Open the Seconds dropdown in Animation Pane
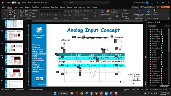The width and height of the screenshot is (171, 96). pyautogui.click(x=153, y=86)
